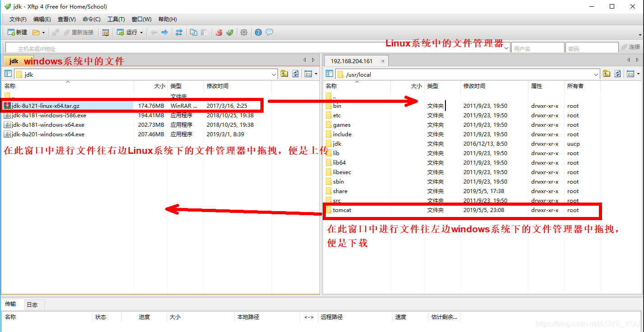
Task: Go up one folder in local pane
Action: (284, 74)
